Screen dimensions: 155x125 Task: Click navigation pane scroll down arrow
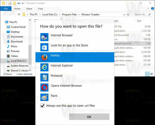tap(30, 70)
